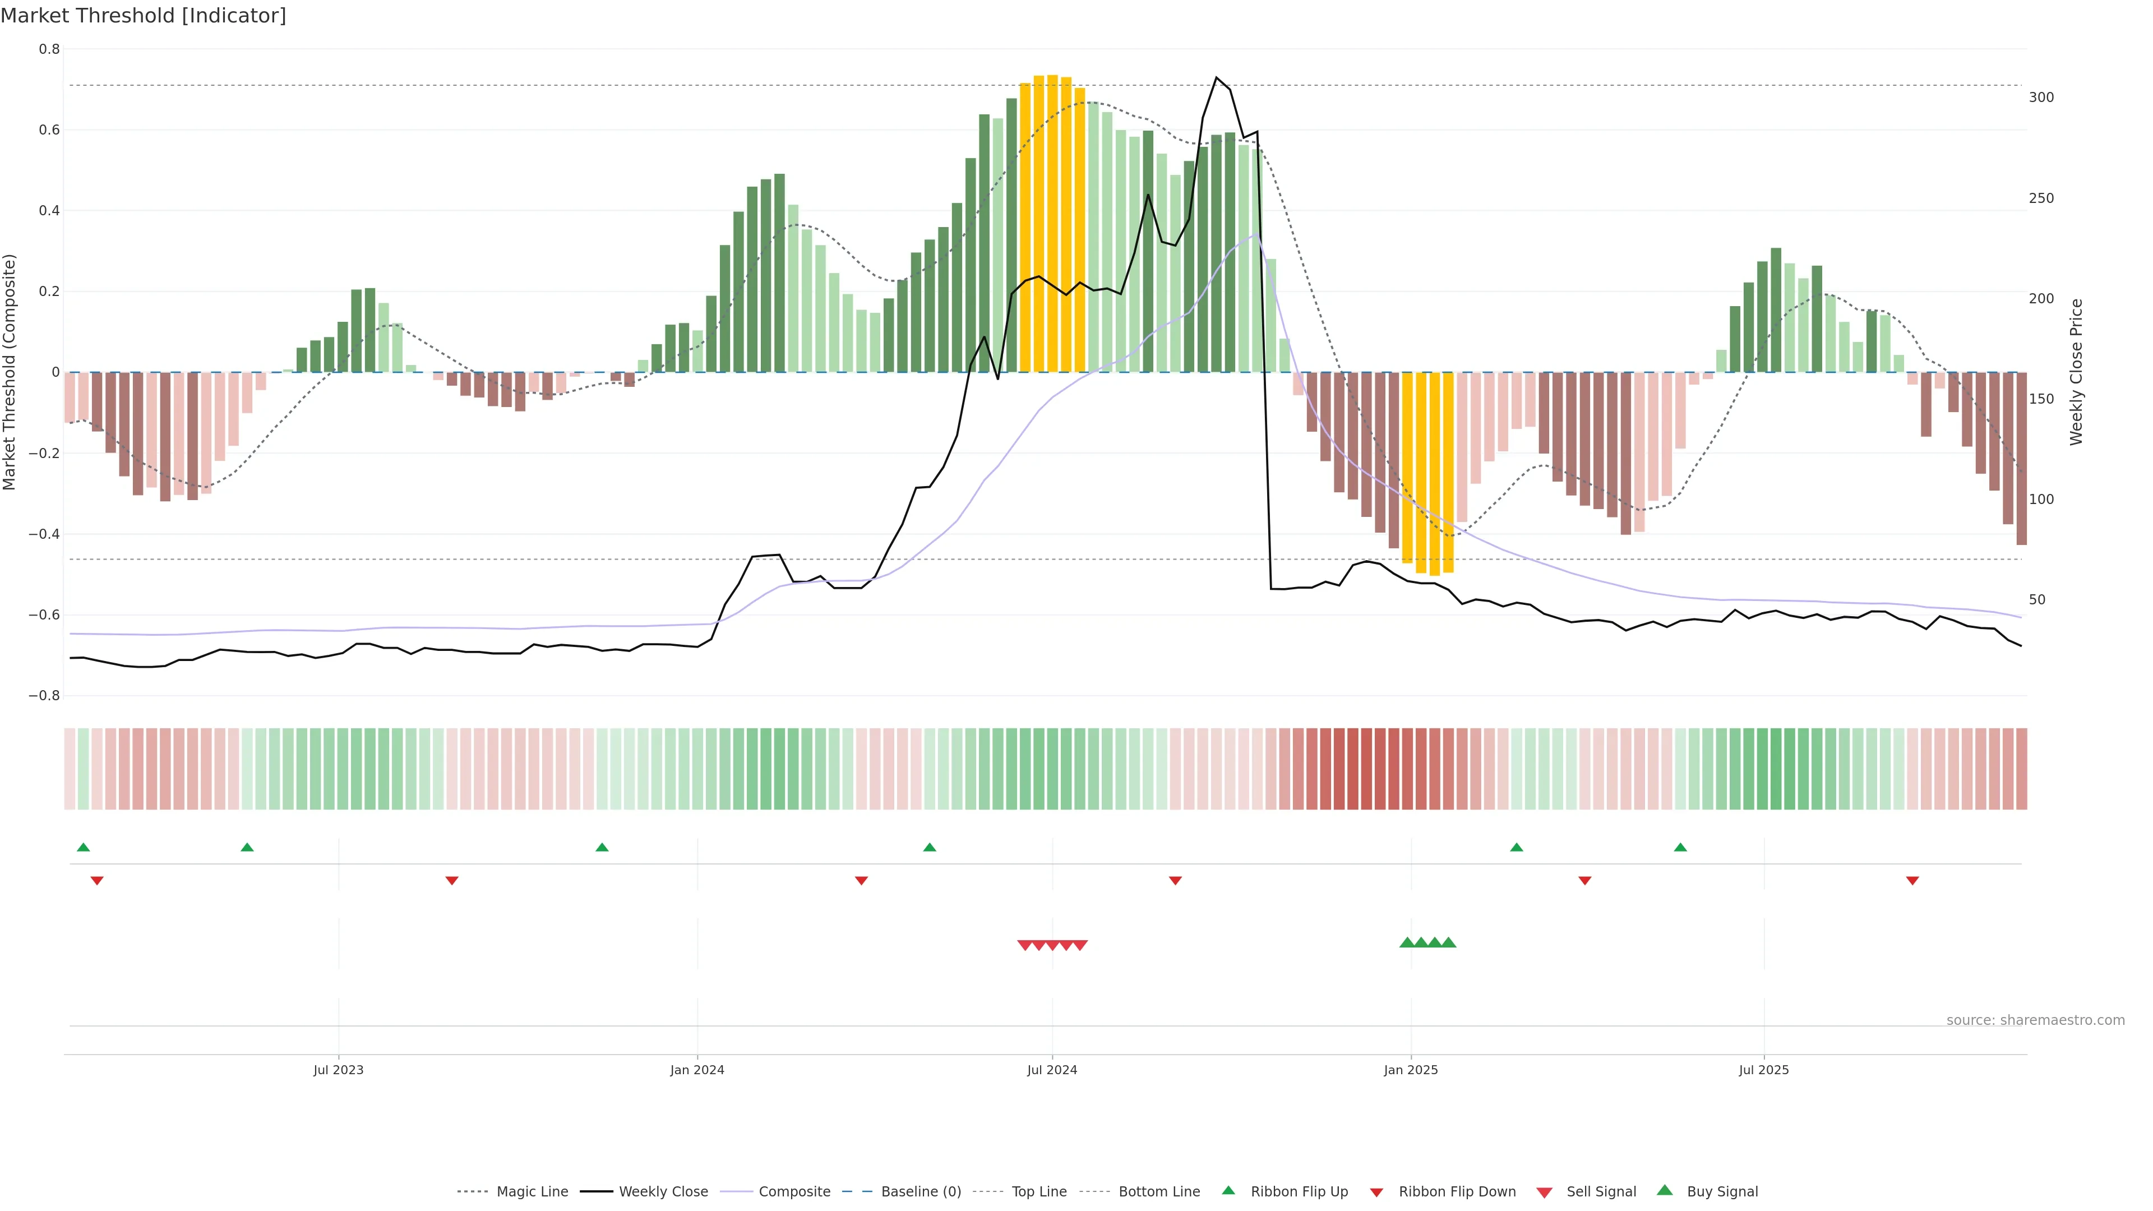The height and width of the screenshot is (1211, 2153).
Task: Click the Jan 2025 x-axis label
Action: 1411,1070
